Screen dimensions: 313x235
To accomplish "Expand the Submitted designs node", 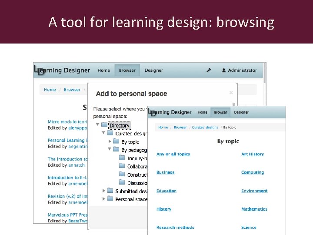I will tap(103, 191).
